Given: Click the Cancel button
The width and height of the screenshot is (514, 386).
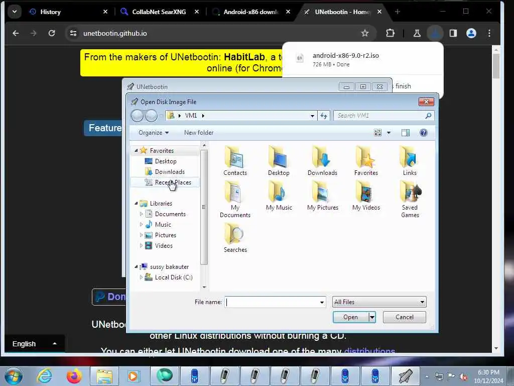Looking at the screenshot, I should click(404, 317).
